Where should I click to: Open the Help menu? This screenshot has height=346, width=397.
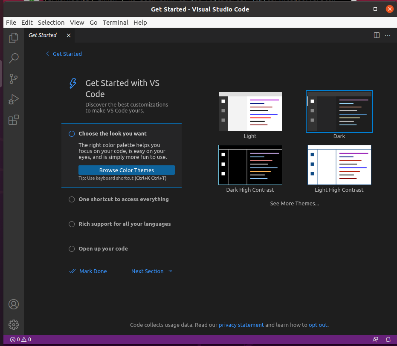click(x=140, y=23)
